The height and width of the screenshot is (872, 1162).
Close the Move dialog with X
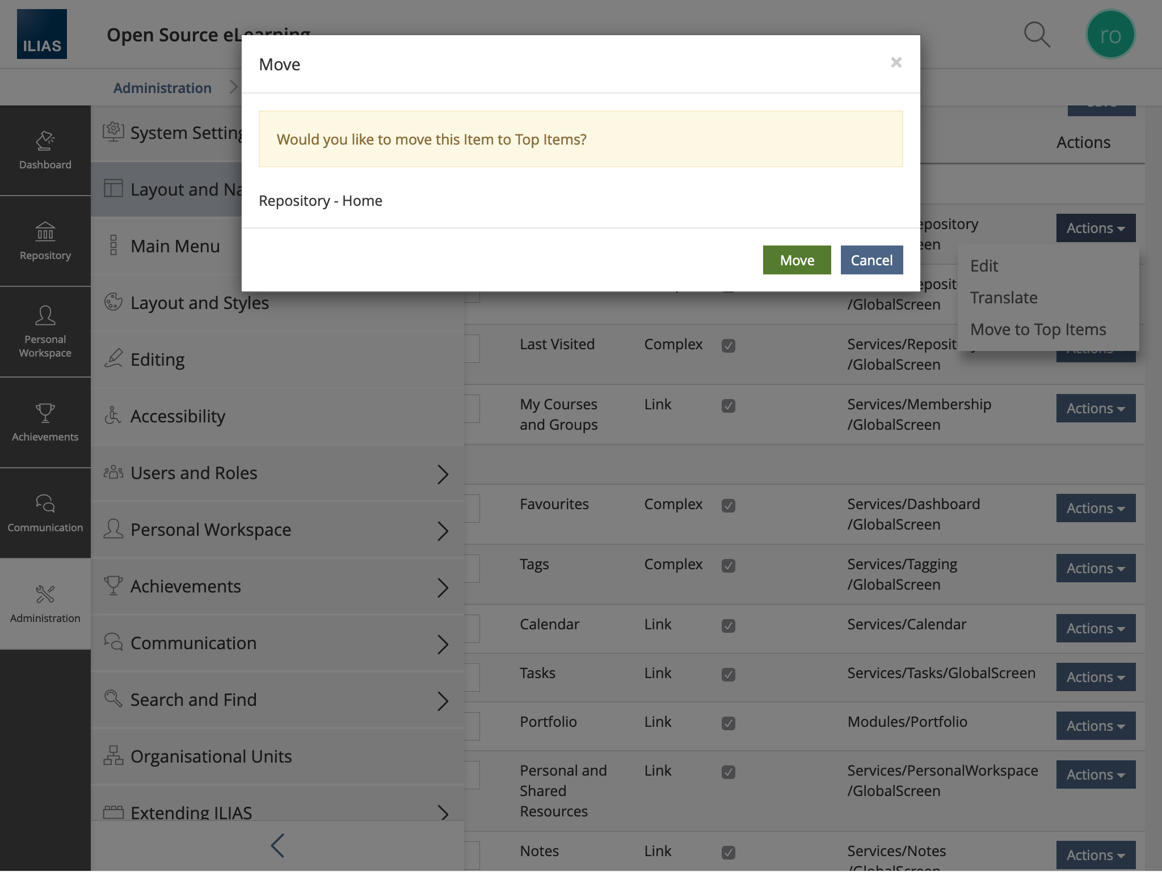tap(896, 62)
